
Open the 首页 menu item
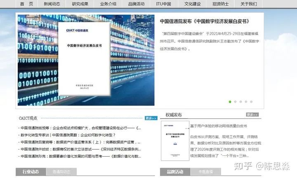(26, 4)
